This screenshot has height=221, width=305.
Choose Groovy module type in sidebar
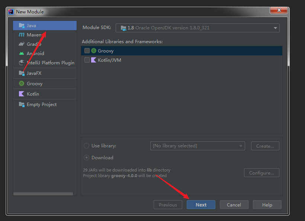(45, 84)
